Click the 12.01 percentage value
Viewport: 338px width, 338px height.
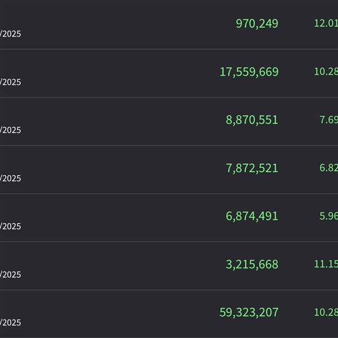(x=326, y=23)
